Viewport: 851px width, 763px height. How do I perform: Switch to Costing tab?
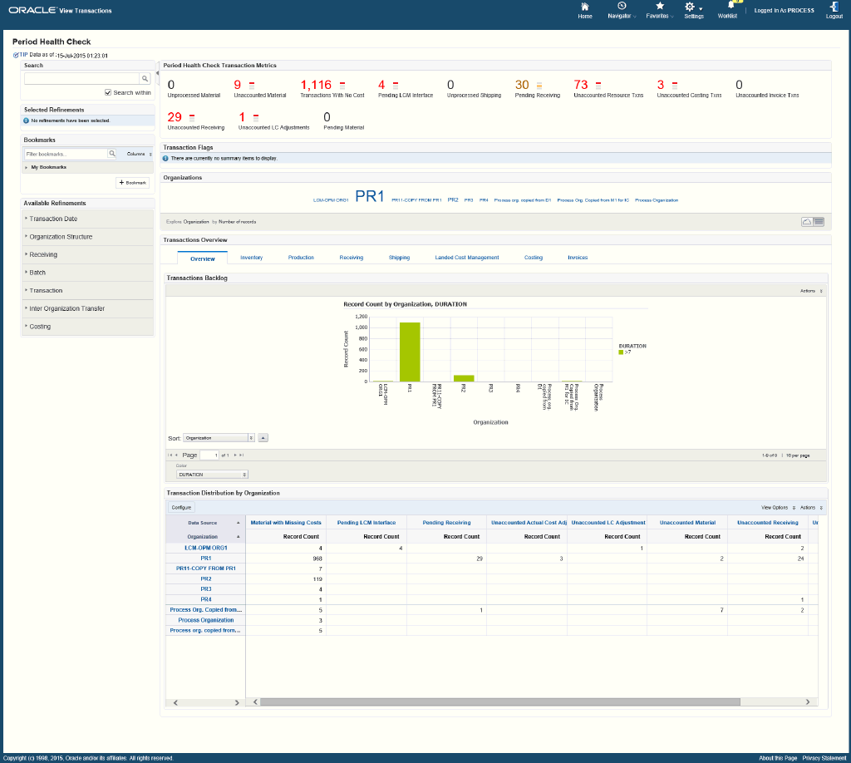534,258
